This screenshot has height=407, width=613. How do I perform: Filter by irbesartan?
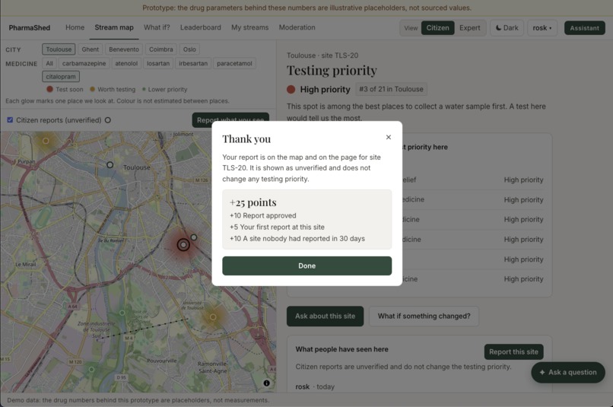(193, 63)
